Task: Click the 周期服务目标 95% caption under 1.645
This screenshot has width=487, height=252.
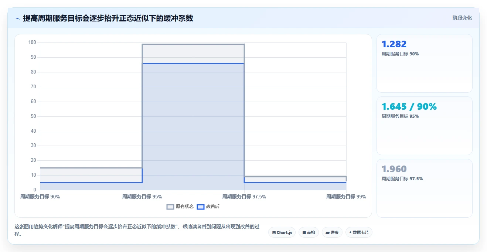Action: [400, 116]
